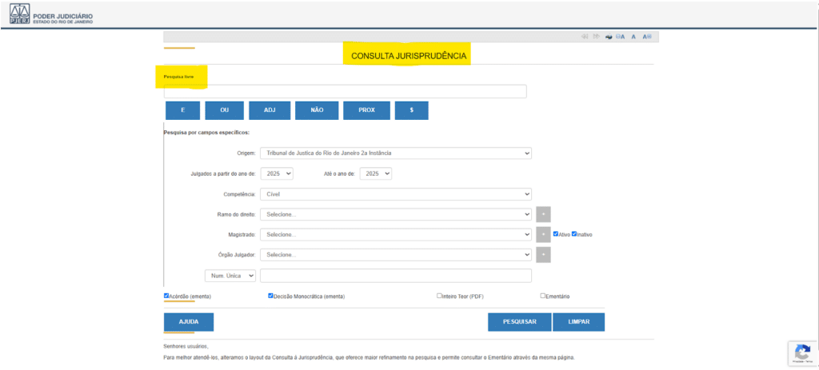
Task: Reset font size with the plain A icon
Action: pos(633,37)
